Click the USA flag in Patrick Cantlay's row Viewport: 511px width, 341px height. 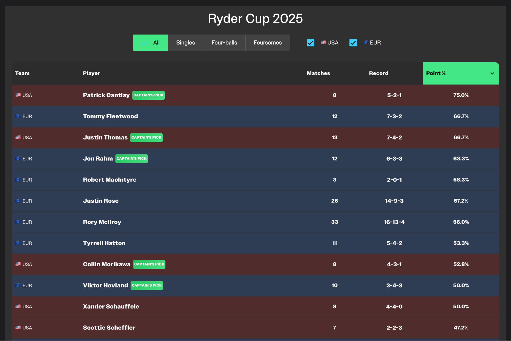(18, 95)
